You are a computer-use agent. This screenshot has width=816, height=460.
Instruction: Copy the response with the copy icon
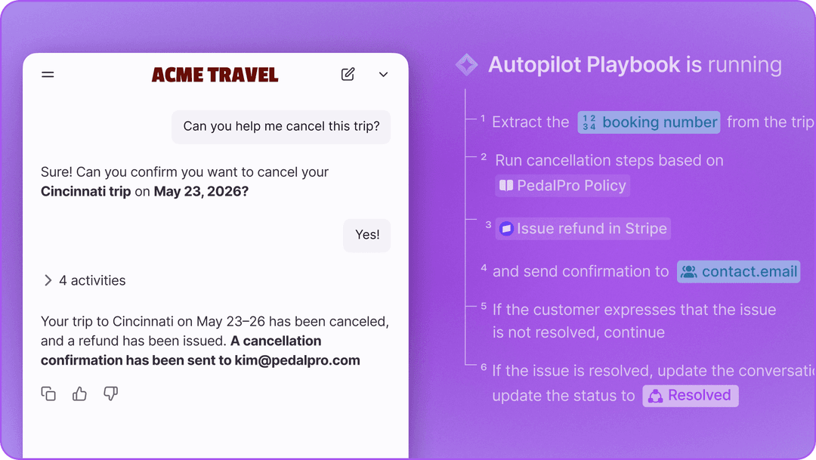pyautogui.click(x=48, y=394)
